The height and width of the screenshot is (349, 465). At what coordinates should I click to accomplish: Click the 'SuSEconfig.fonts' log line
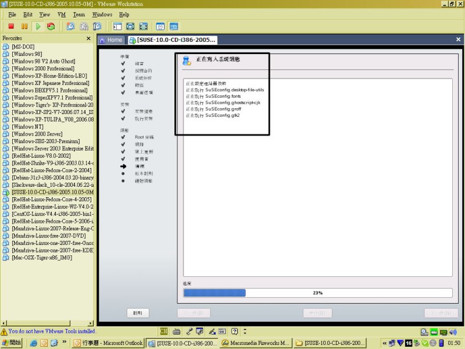tap(213, 96)
